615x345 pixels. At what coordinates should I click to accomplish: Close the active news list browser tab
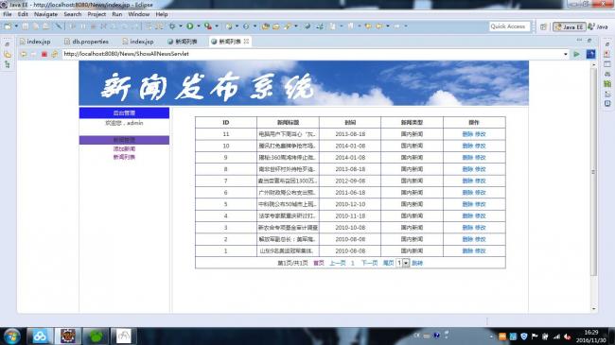pyautogui.click(x=246, y=42)
